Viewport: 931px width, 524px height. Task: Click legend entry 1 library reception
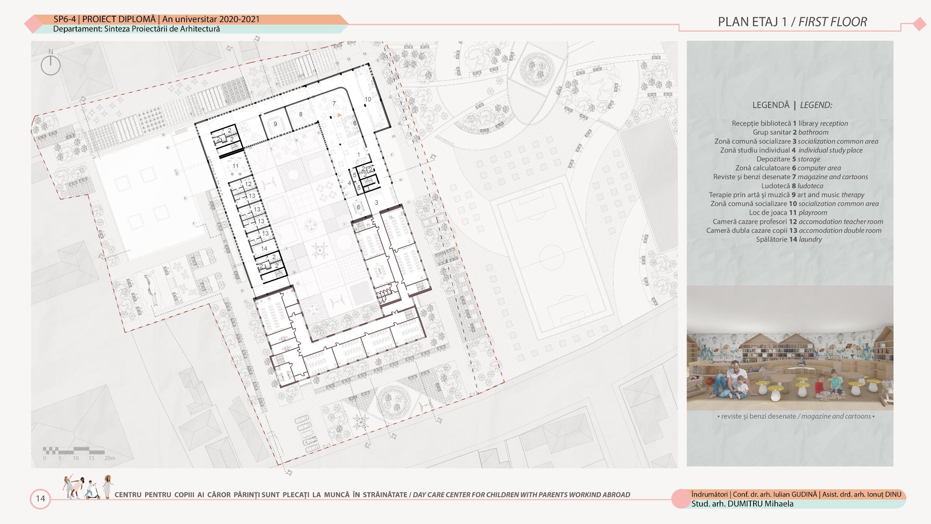coord(789,124)
